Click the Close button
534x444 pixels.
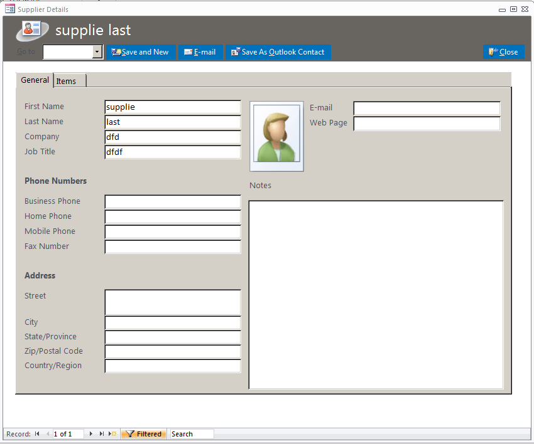click(504, 52)
